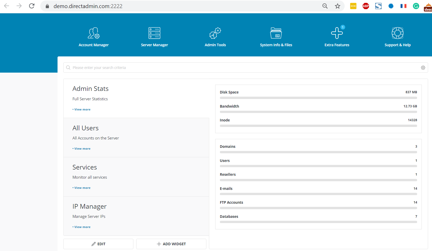
Task: Click the site padlock icon
Action: coord(47,6)
